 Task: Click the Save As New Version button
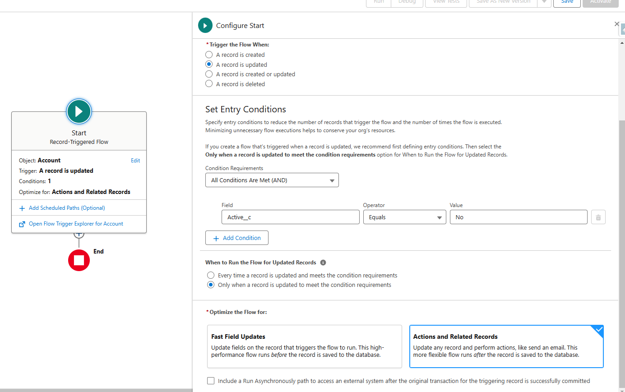click(x=504, y=2)
